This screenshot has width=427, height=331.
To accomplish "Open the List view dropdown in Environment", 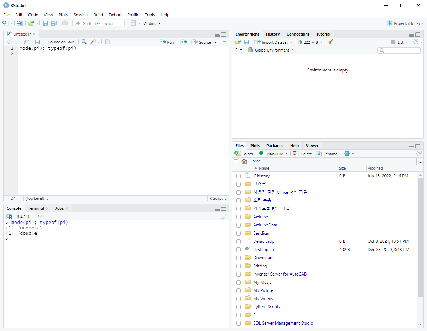I will [x=400, y=42].
